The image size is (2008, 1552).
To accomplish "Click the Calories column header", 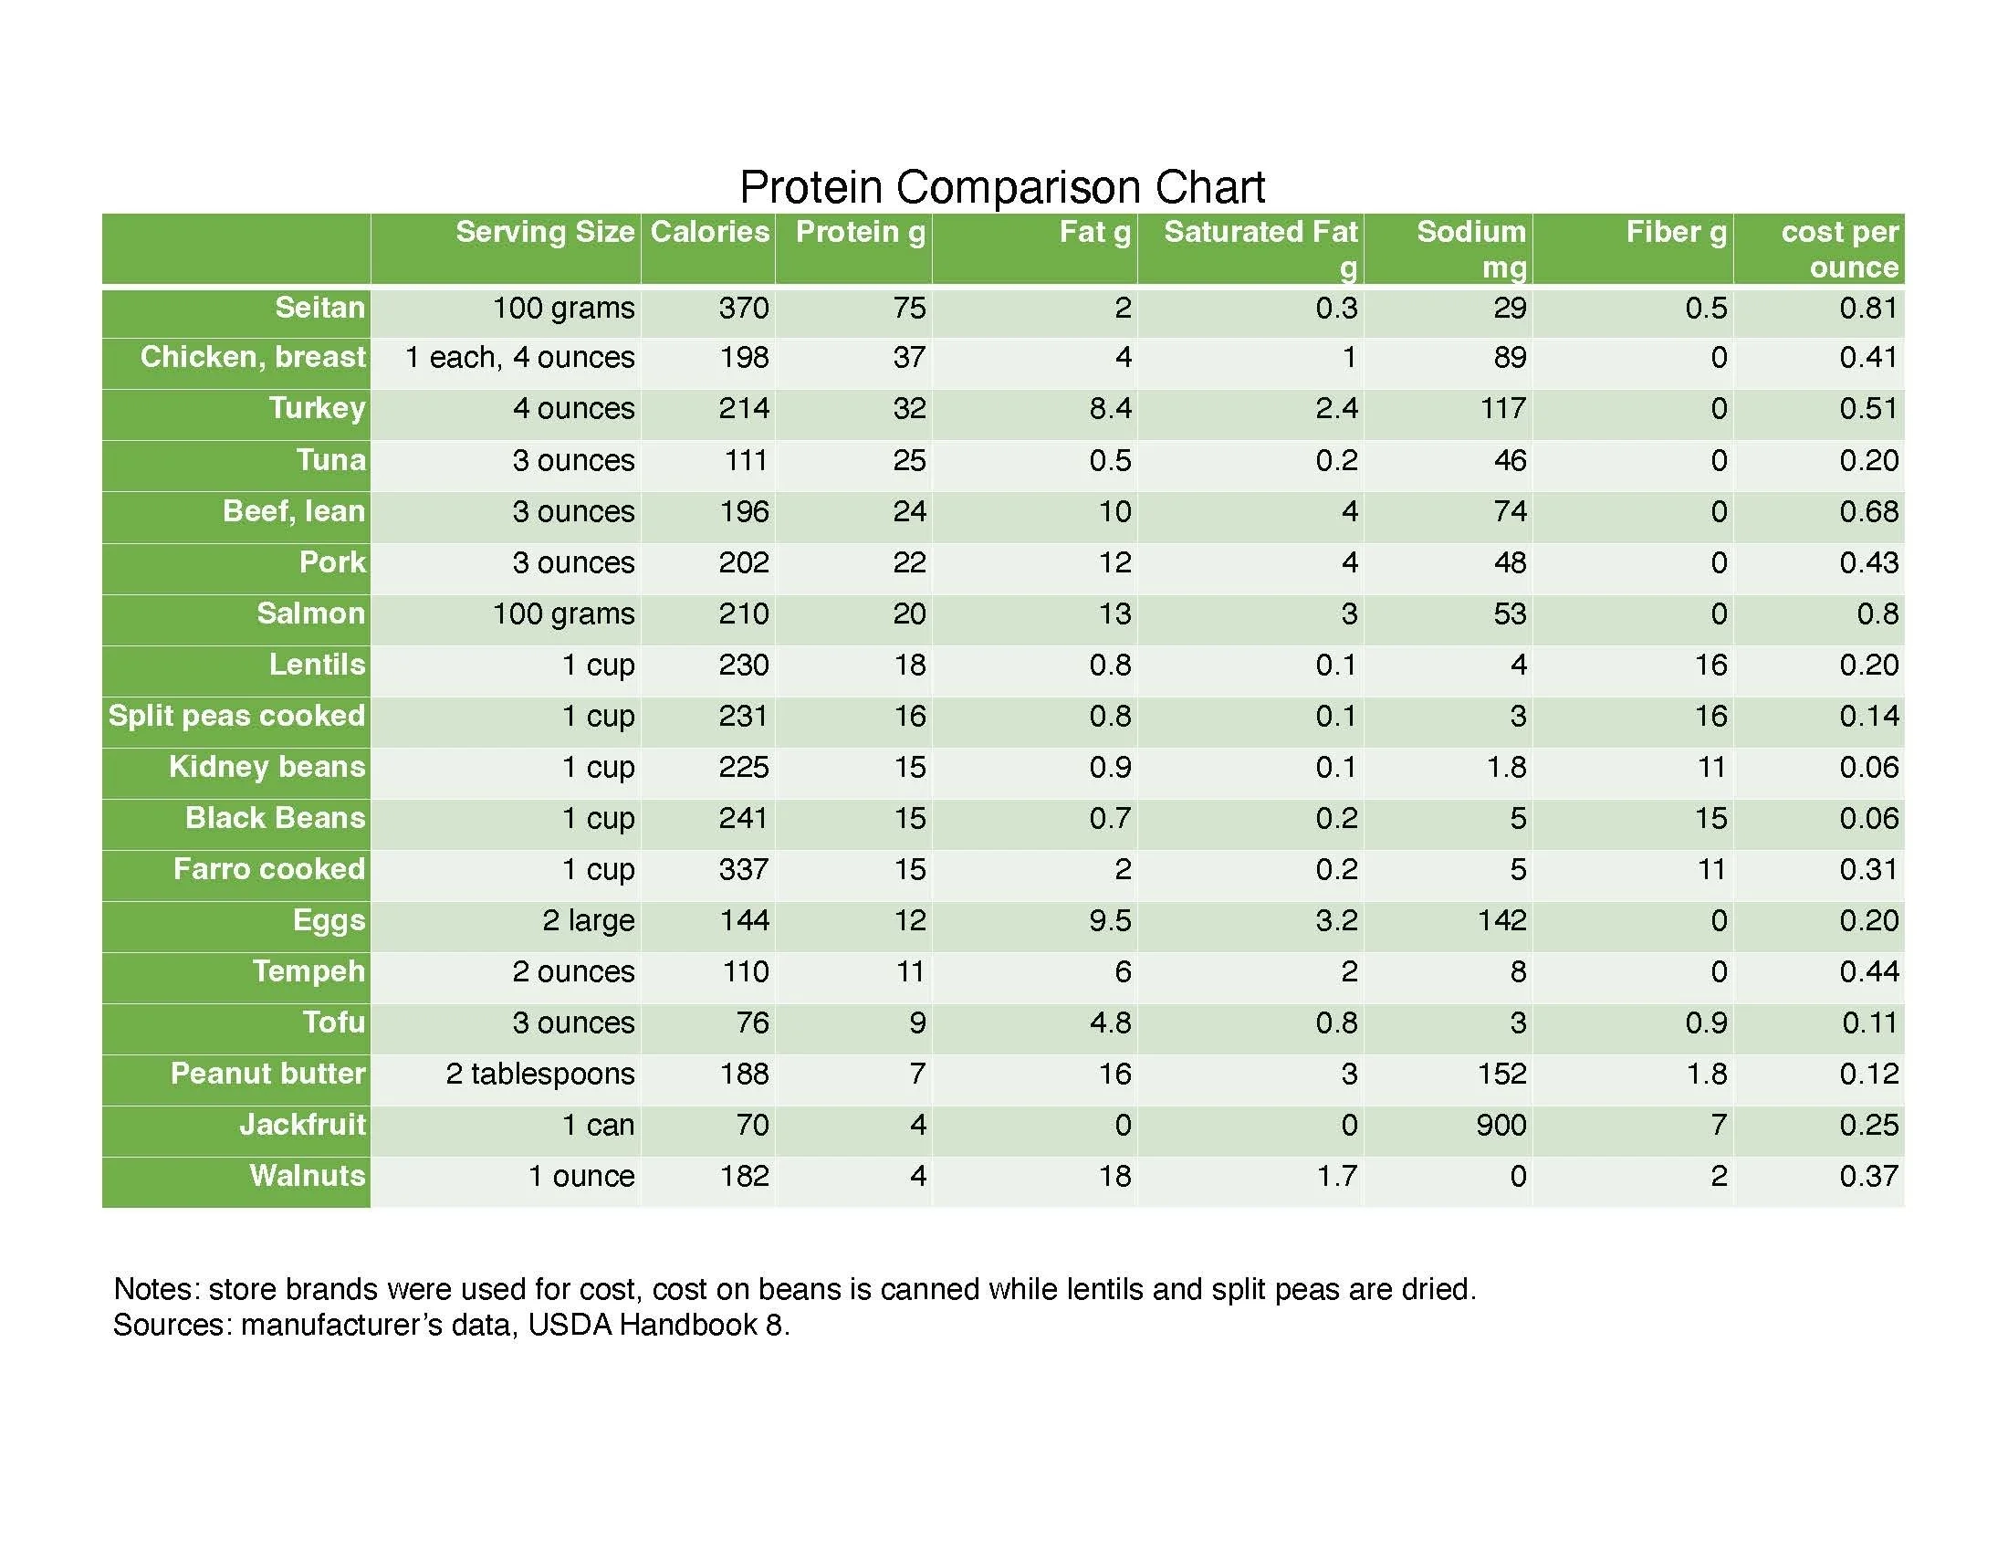I will point(709,232).
